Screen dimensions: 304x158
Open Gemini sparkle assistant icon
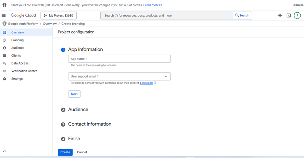tap(280, 15)
